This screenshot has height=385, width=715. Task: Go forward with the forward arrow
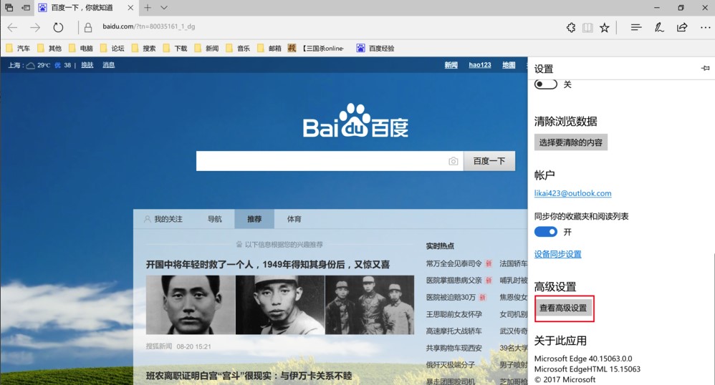point(35,28)
